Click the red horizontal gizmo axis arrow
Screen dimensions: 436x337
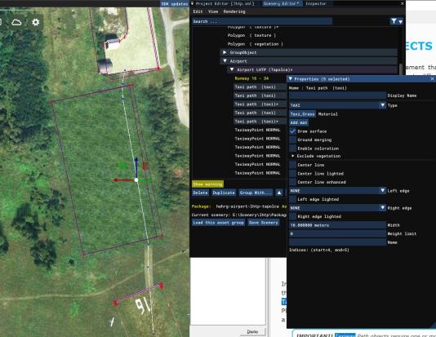coord(124,180)
